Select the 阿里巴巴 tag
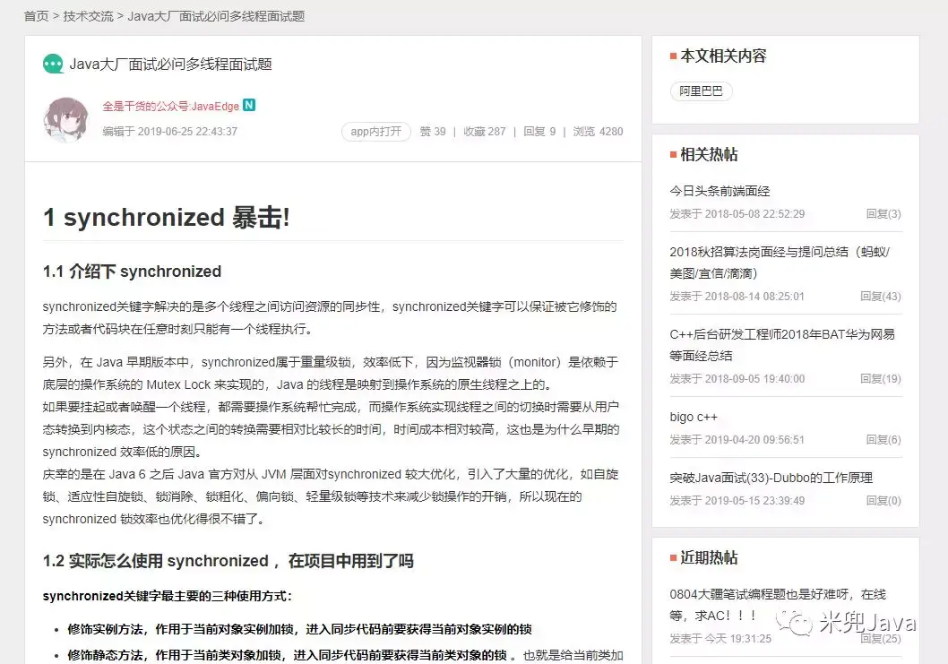The image size is (948, 664). point(702,91)
